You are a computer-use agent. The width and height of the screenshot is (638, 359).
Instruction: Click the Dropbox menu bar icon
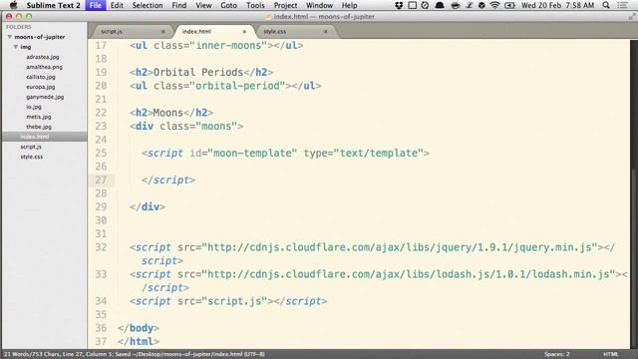[399, 5]
